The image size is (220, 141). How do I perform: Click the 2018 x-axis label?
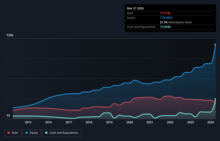click(89, 122)
